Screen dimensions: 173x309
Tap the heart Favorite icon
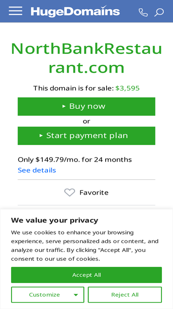70,193
